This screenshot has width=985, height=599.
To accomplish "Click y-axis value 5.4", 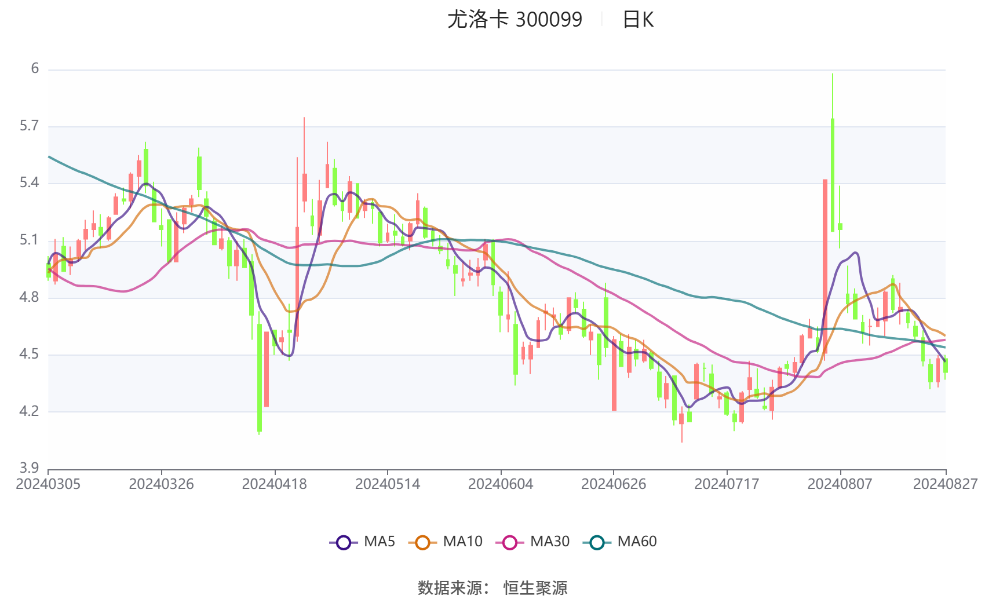I will tap(30, 183).
